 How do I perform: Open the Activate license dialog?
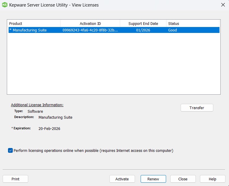tap(122, 179)
